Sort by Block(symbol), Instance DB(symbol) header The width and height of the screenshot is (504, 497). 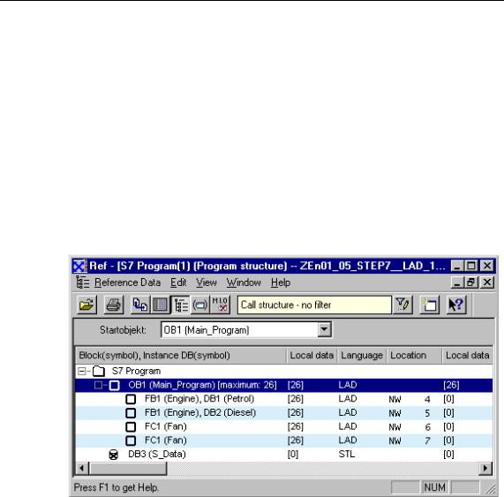(181, 356)
